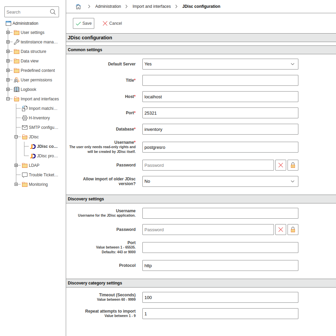Click the User permissions people icon
The width and height of the screenshot is (336, 336).
(17, 80)
